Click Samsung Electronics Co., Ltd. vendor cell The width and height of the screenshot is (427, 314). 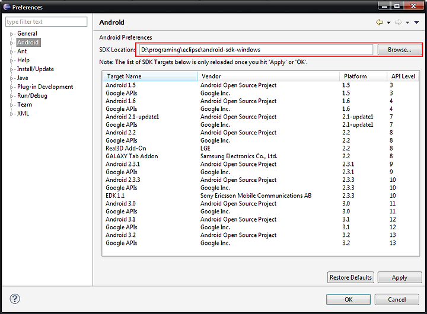239,156
